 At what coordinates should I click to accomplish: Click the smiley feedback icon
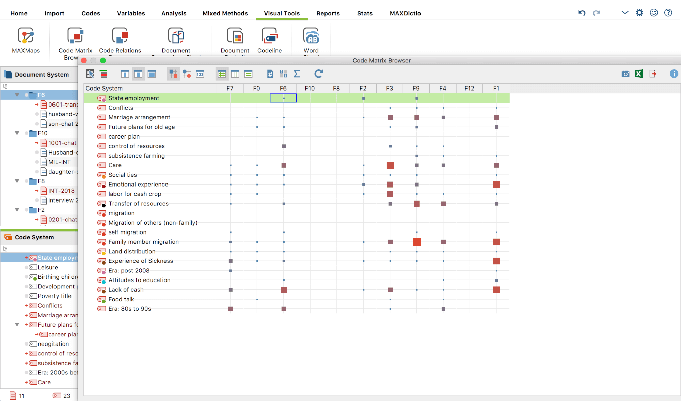pyautogui.click(x=654, y=13)
